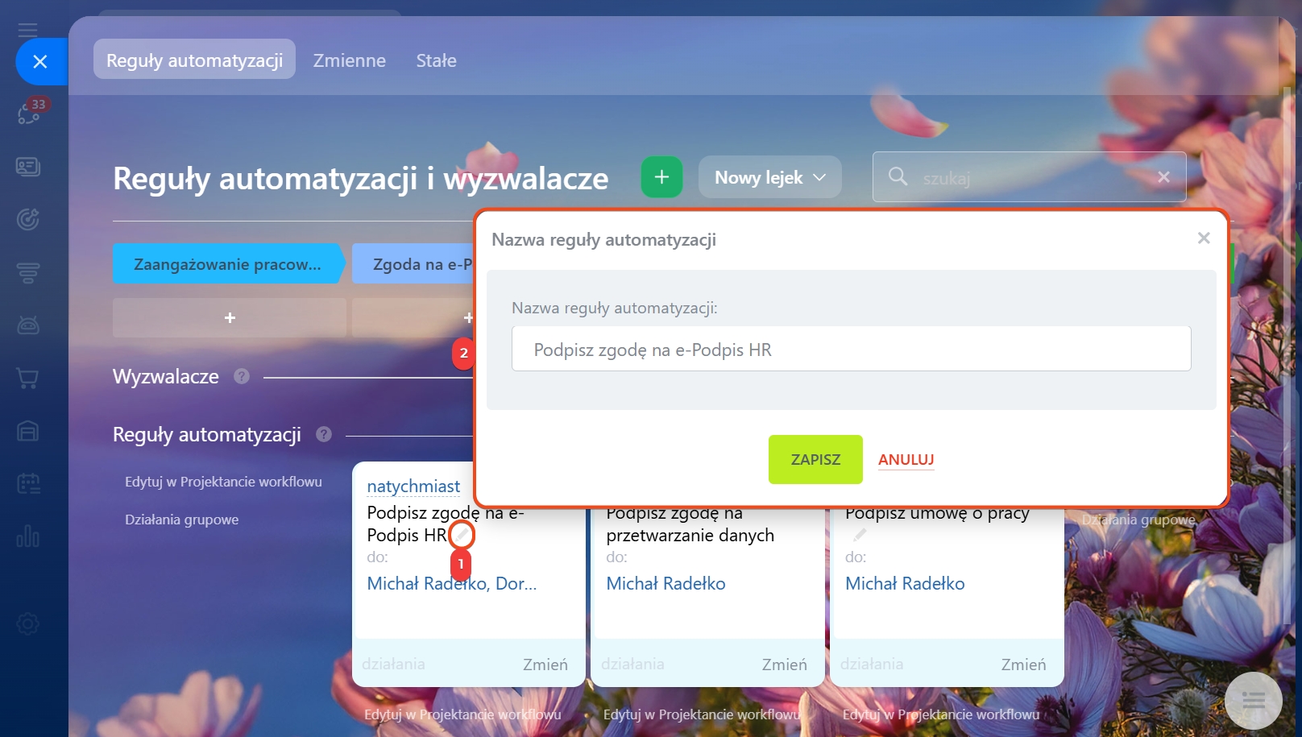
Task: Expand the Nowy lejek dropdown
Action: click(770, 177)
